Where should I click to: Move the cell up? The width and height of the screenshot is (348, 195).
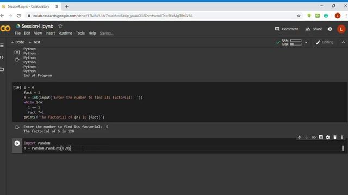click(300, 137)
